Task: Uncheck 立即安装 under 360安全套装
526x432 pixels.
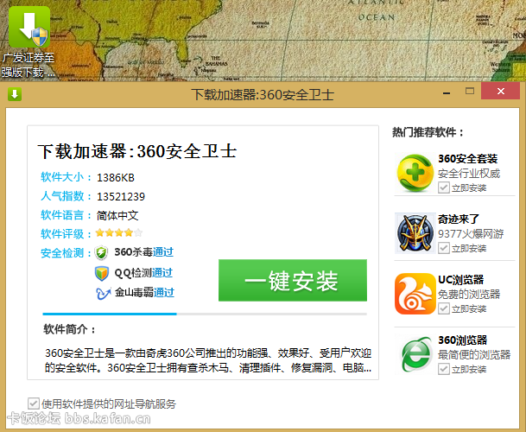Action: [x=443, y=187]
